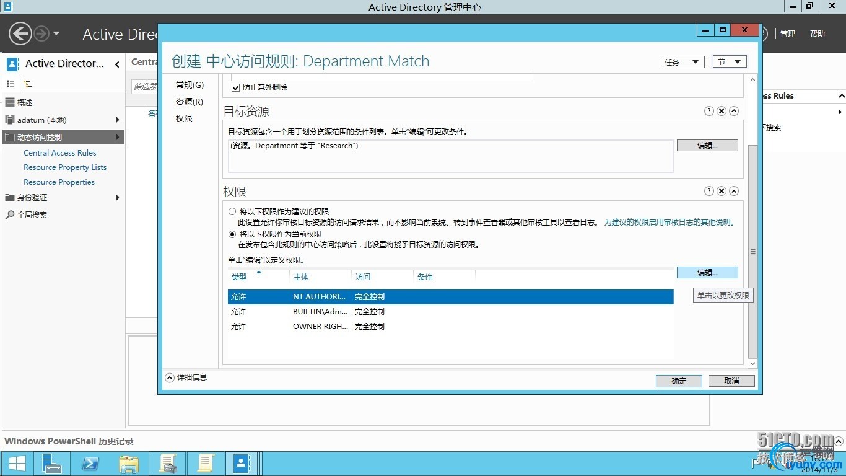Click the Active Directory icon in sidebar header
Image resolution: width=846 pixels, height=476 pixels.
tap(12, 64)
